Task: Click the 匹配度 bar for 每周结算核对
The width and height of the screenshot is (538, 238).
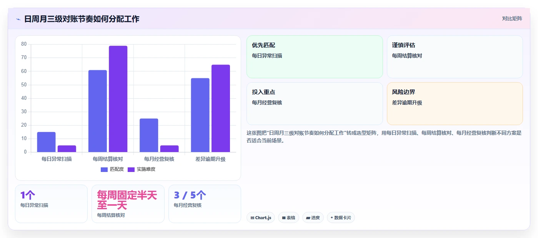Action: coord(98,111)
